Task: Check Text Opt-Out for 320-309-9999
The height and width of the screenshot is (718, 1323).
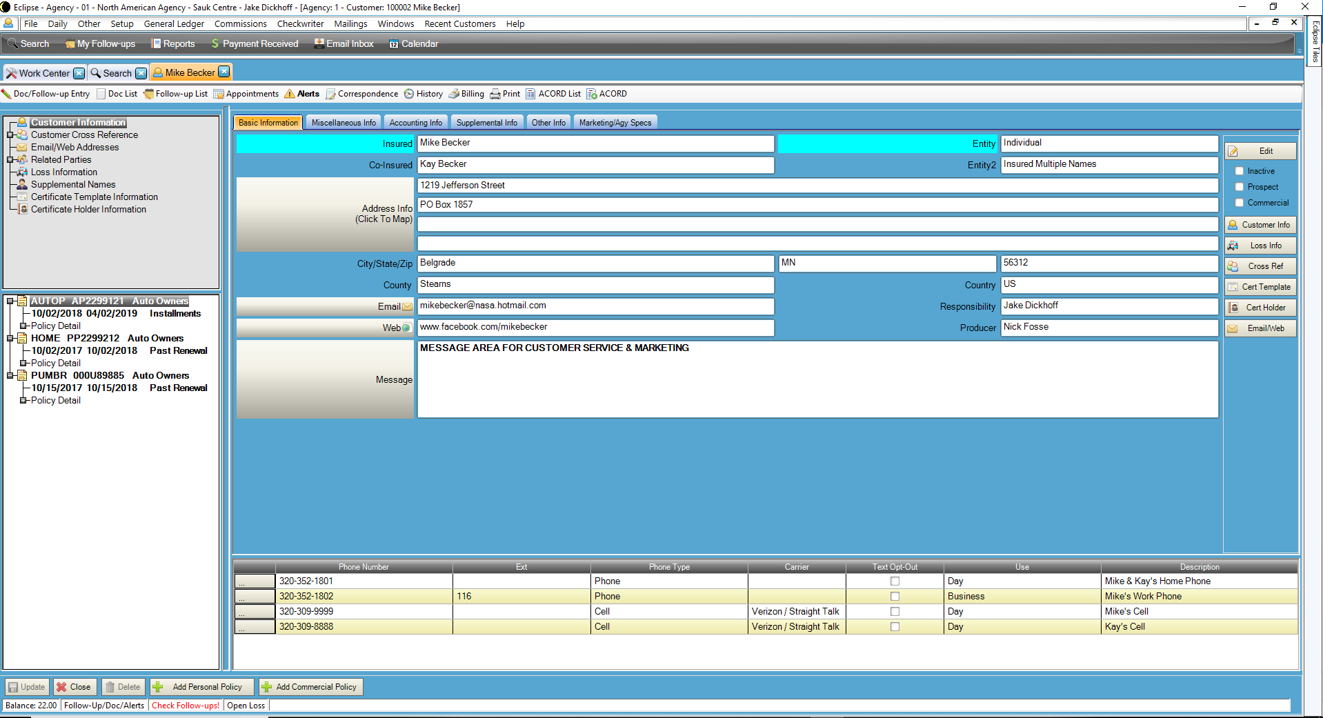Action: click(x=895, y=612)
